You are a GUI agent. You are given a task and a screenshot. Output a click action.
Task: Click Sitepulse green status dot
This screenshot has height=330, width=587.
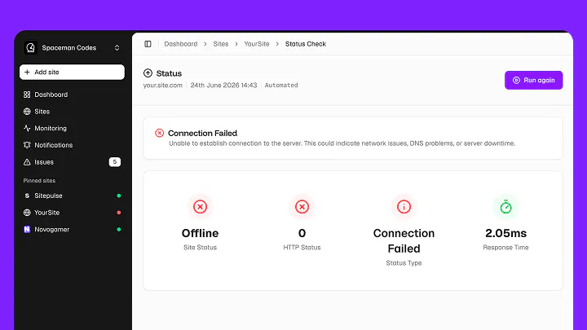119,196
